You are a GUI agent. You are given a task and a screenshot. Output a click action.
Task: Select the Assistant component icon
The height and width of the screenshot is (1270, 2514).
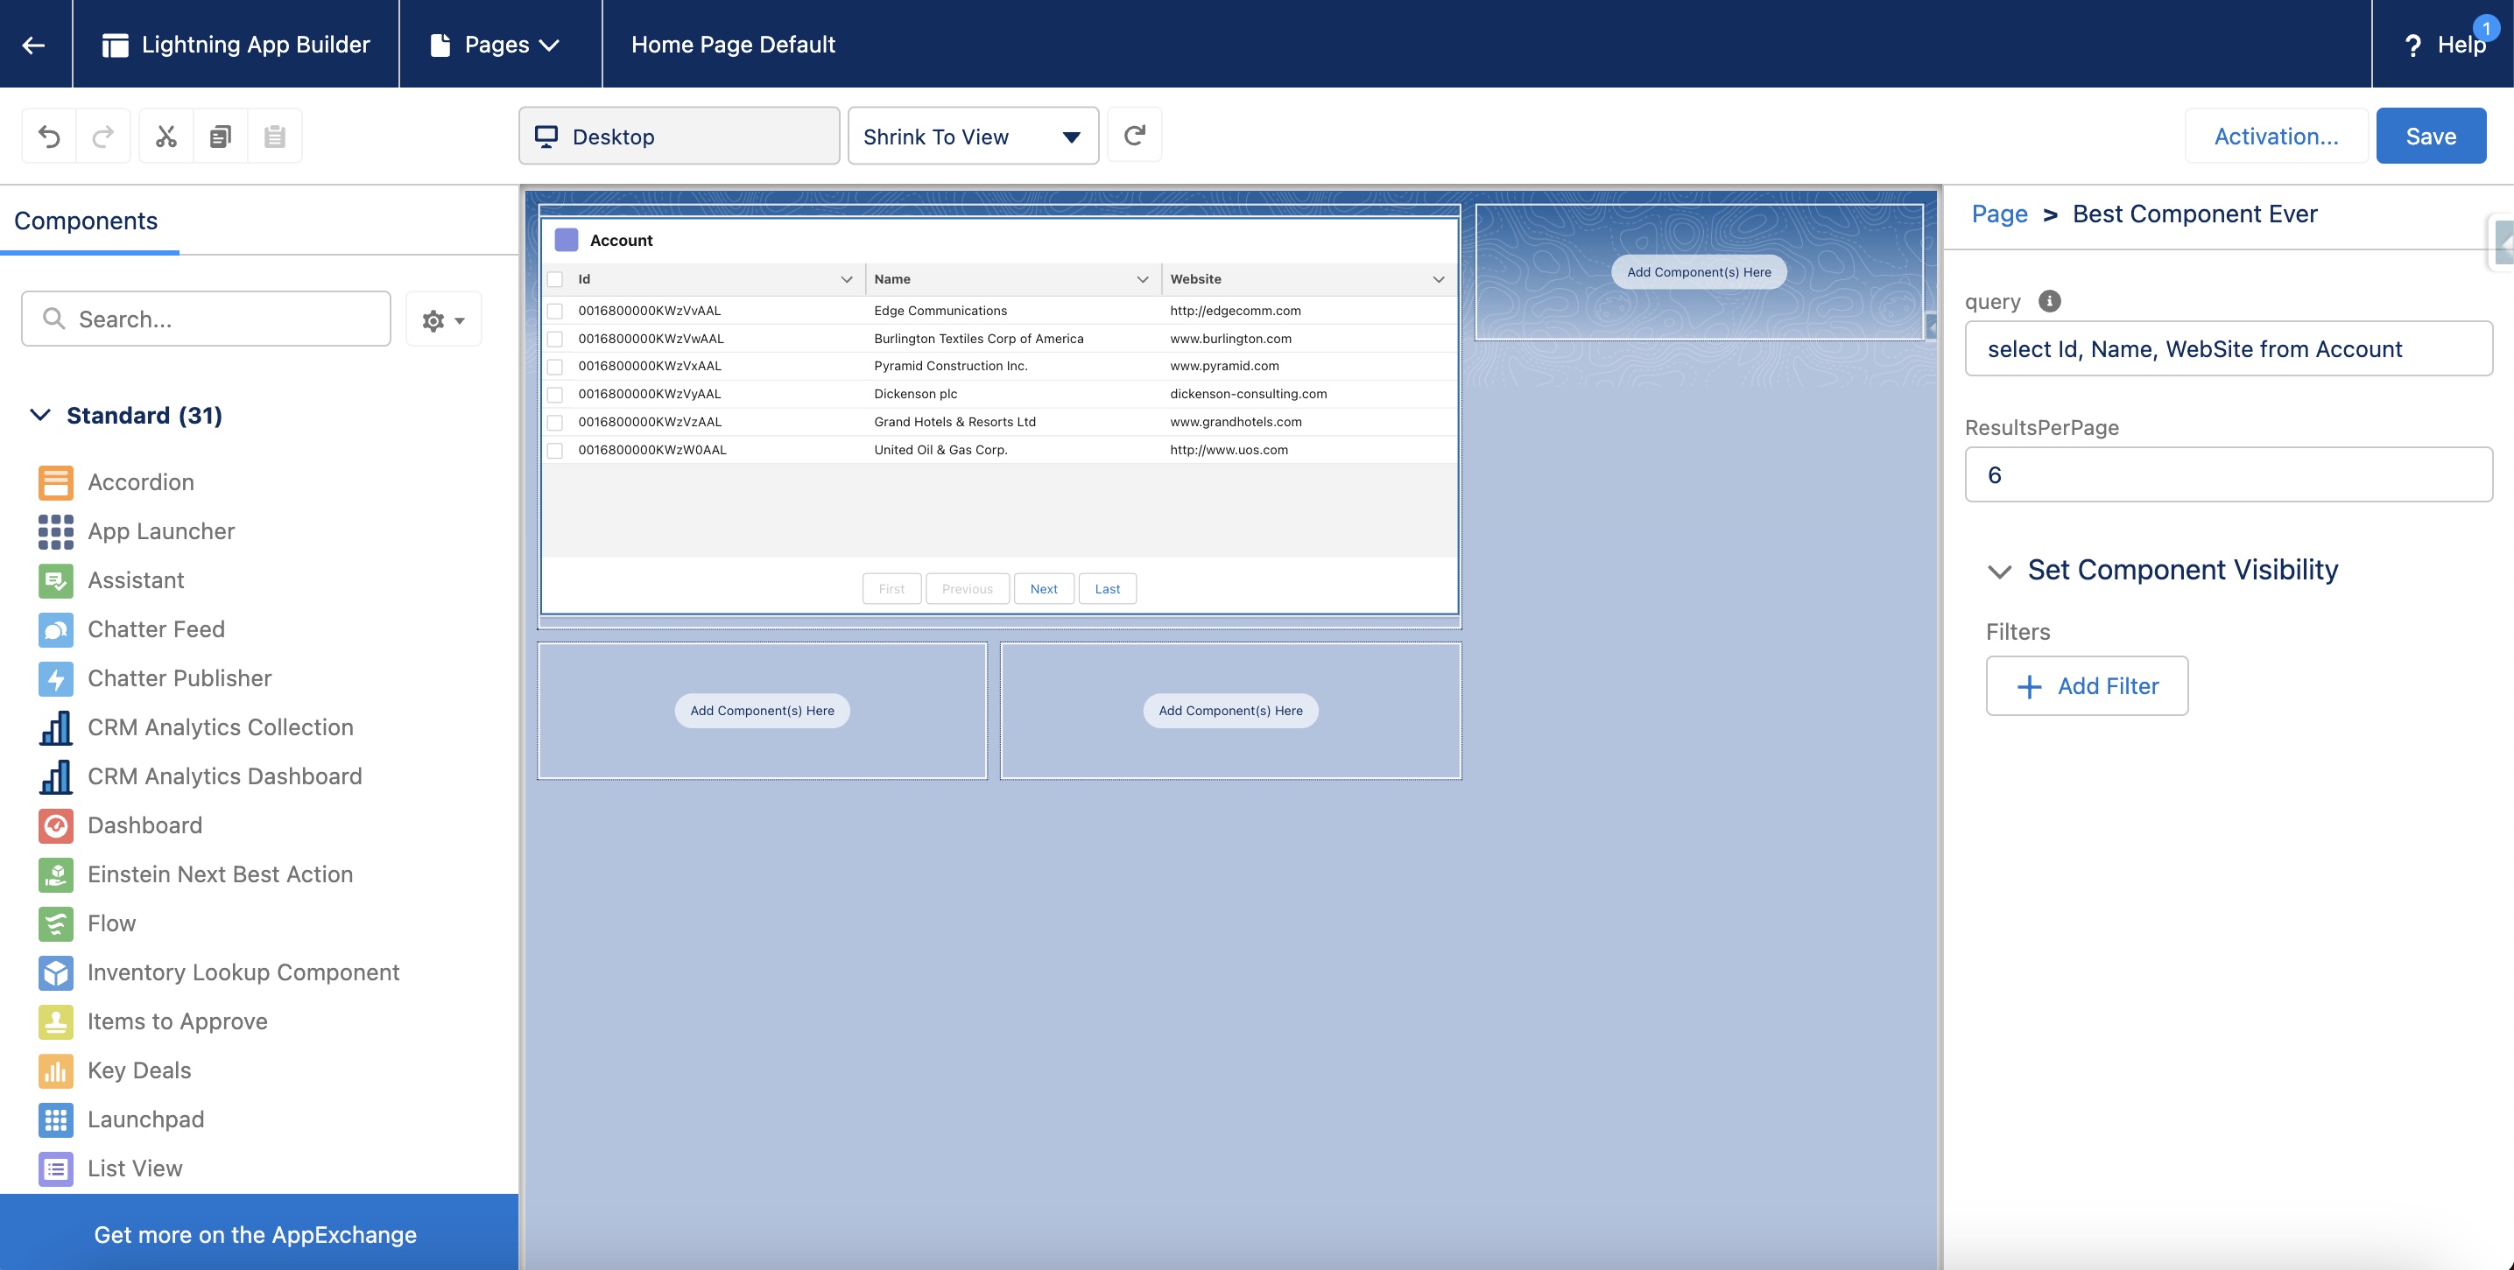[56, 580]
